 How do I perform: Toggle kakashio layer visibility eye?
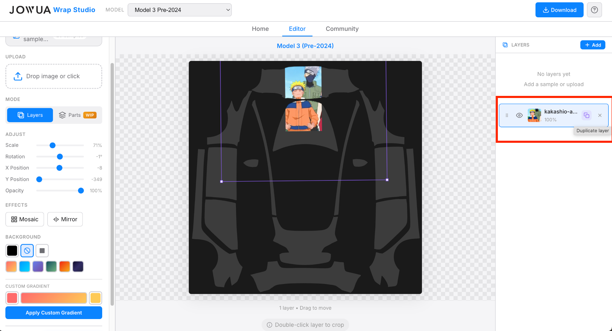pos(519,115)
